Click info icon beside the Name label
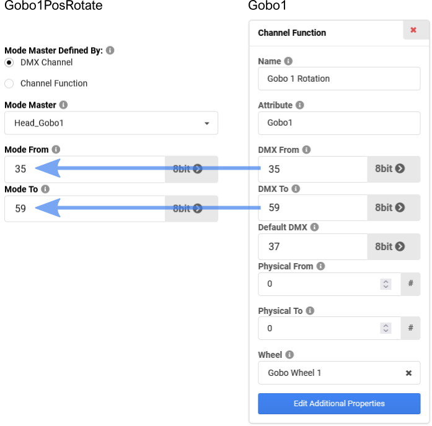 pos(288,61)
